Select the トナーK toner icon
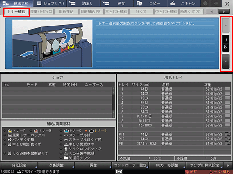The image size is (233, 174). 91,131
